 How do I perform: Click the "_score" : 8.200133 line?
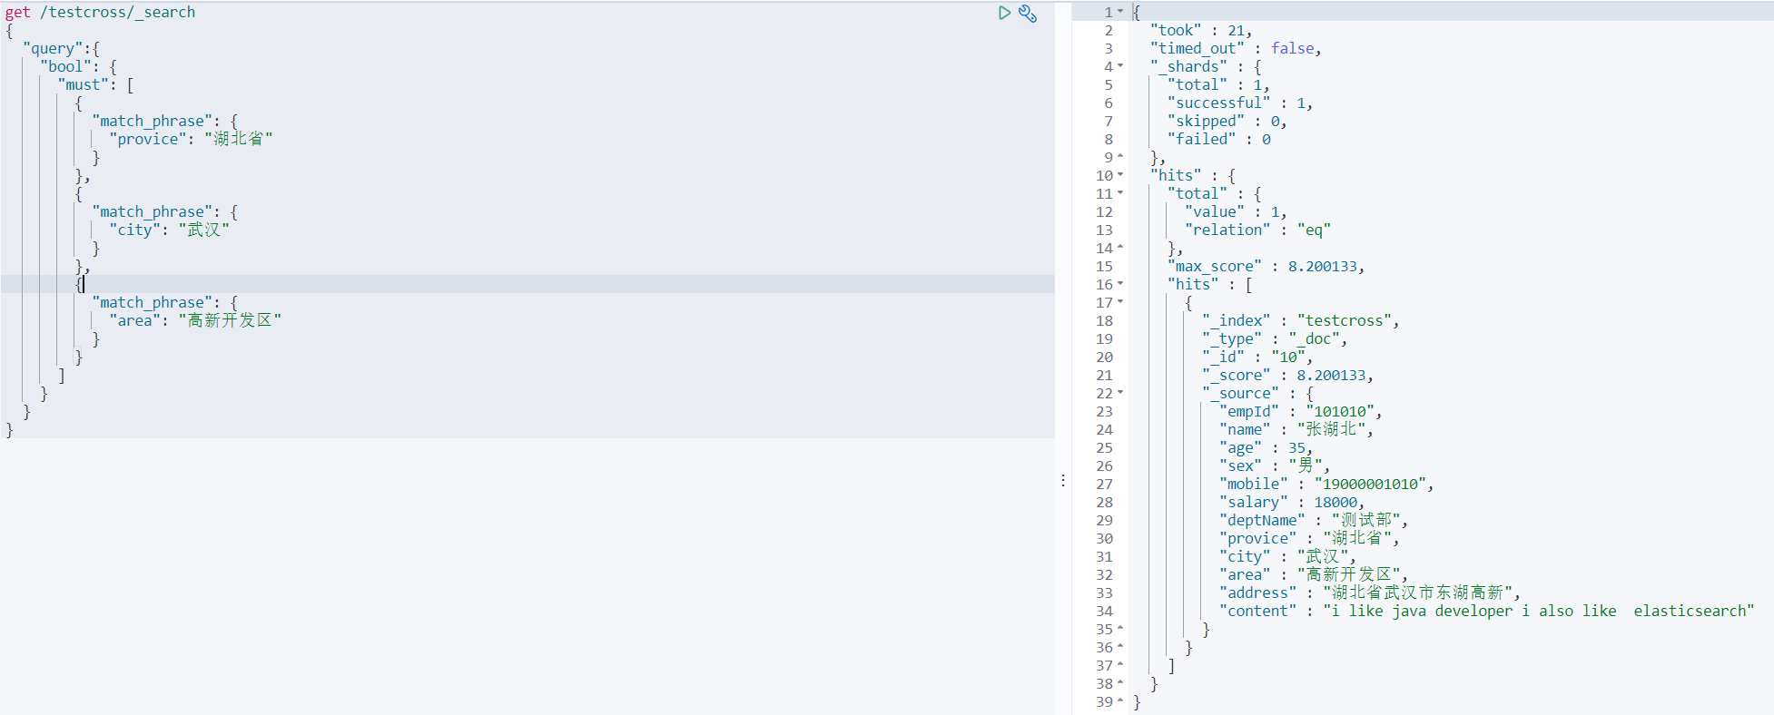[1287, 375]
